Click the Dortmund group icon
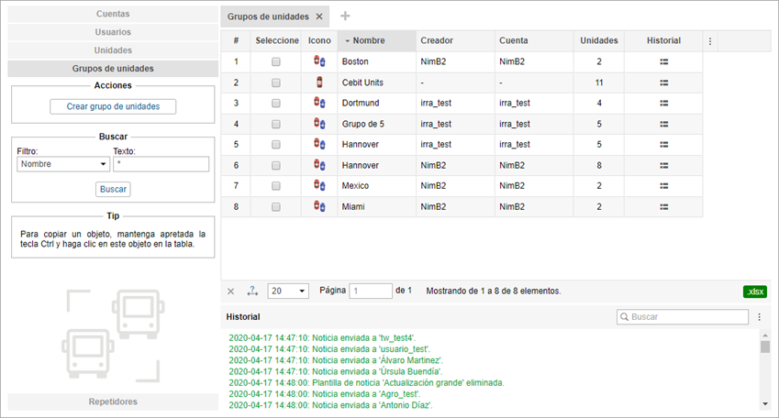This screenshot has height=418, width=779. 319,103
